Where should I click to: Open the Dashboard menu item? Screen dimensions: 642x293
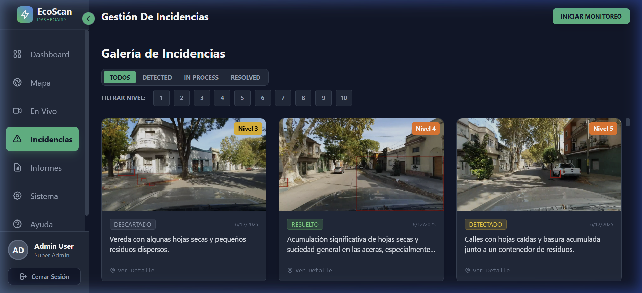[x=42, y=54]
